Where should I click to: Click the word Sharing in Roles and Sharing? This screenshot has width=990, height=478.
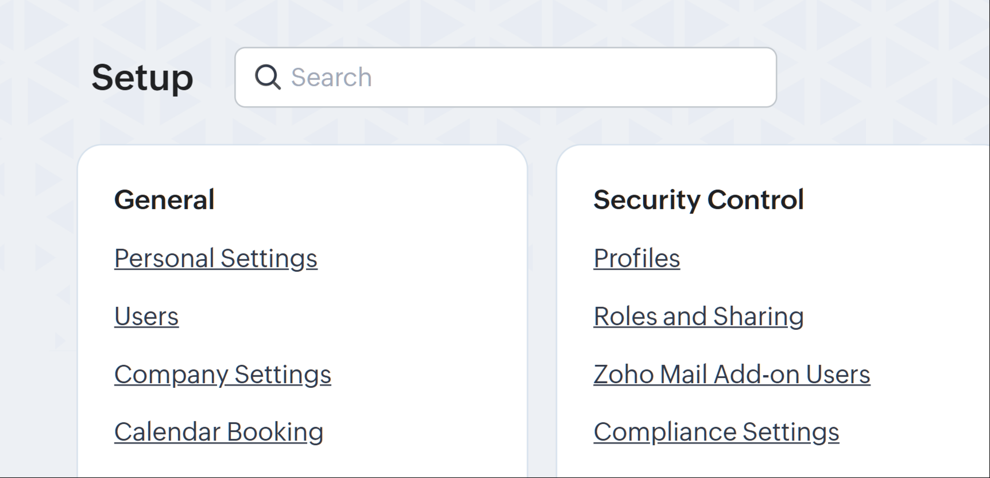(x=758, y=317)
